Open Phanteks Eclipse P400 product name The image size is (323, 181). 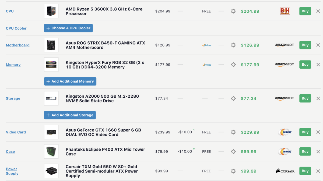click(x=105, y=152)
